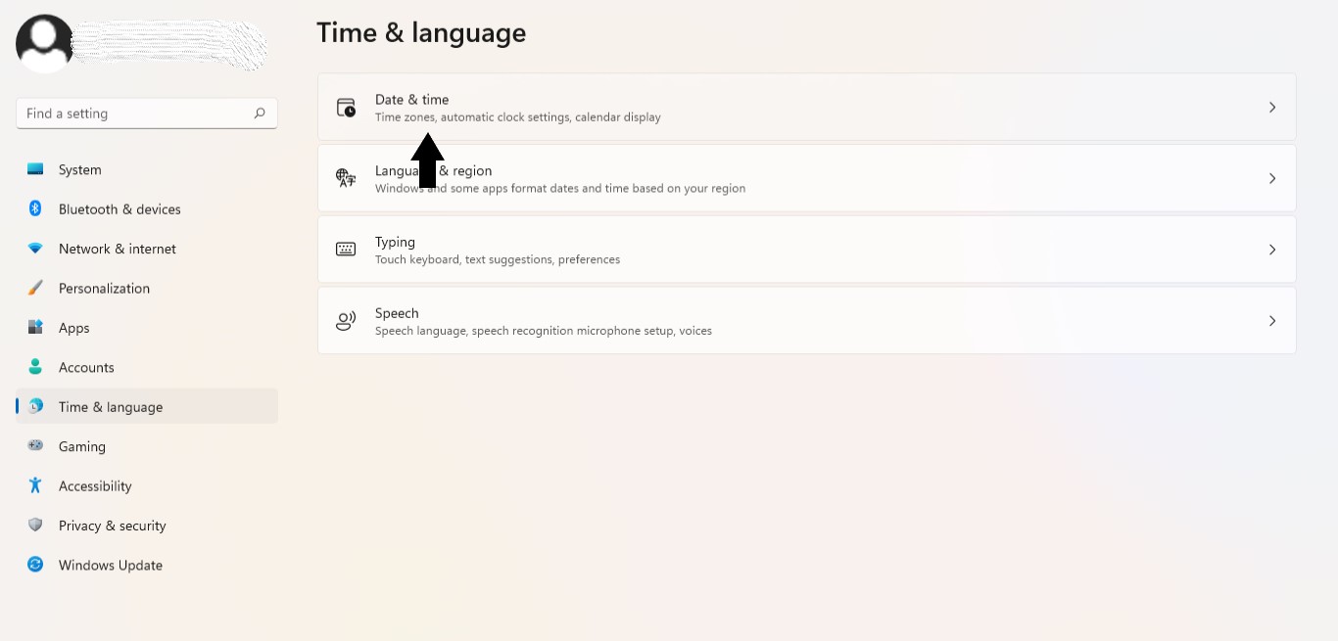
Task: Open the Date & time title
Action: (x=411, y=99)
